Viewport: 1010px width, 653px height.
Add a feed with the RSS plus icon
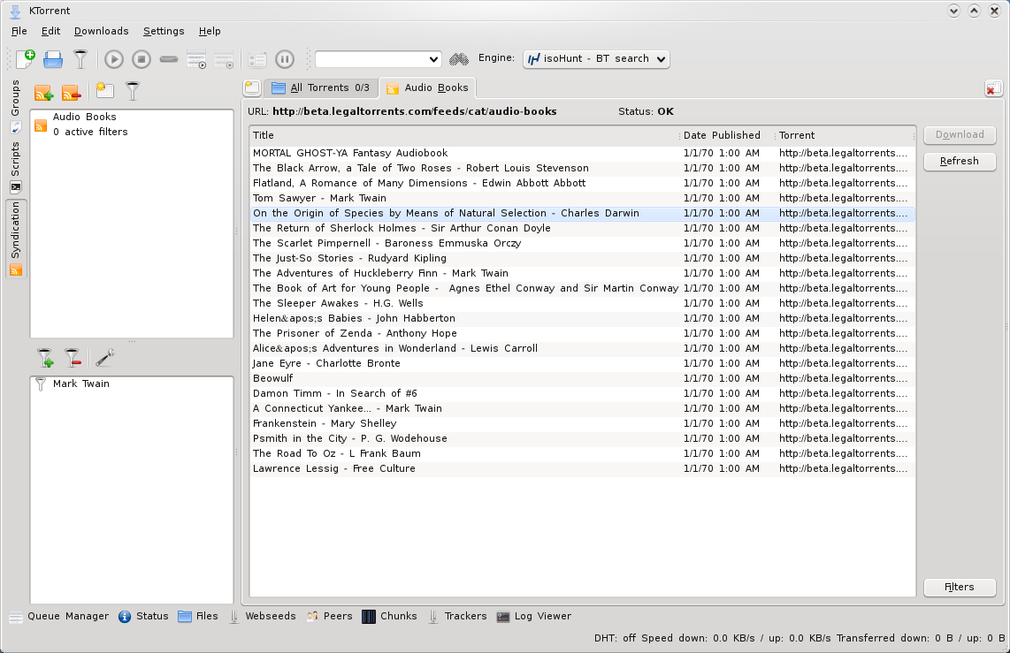click(x=44, y=93)
